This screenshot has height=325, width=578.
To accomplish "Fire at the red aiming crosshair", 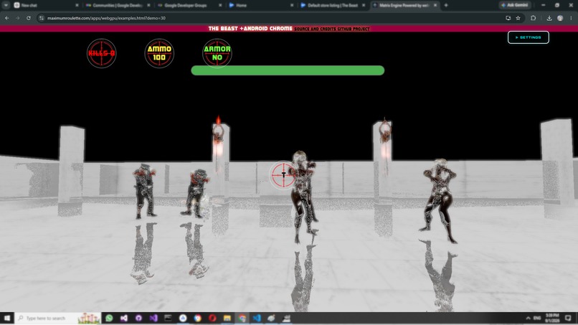I will [283, 175].
